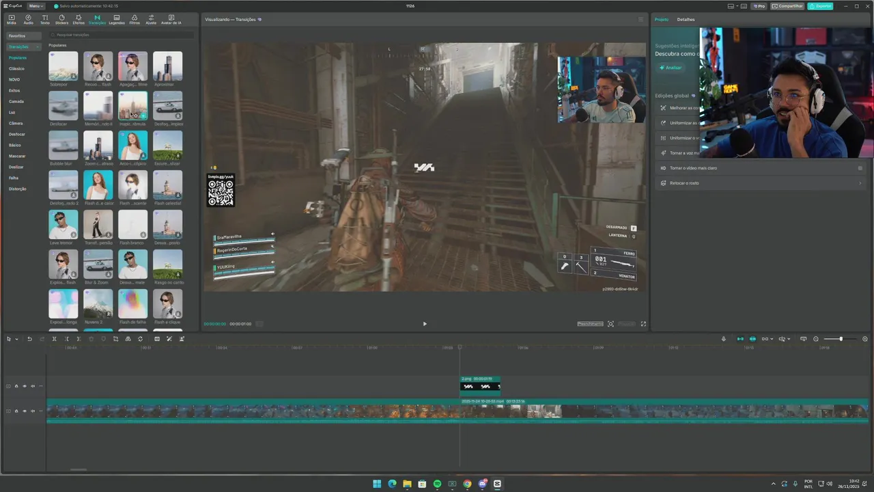The width and height of the screenshot is (874, 492).
Task: Open the Mídia panel
Action: pyautogui.click(x=11, y=19)
